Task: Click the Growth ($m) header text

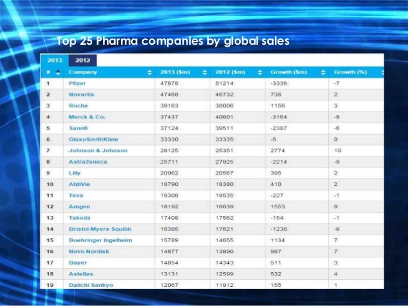Action: coord(289,72)
